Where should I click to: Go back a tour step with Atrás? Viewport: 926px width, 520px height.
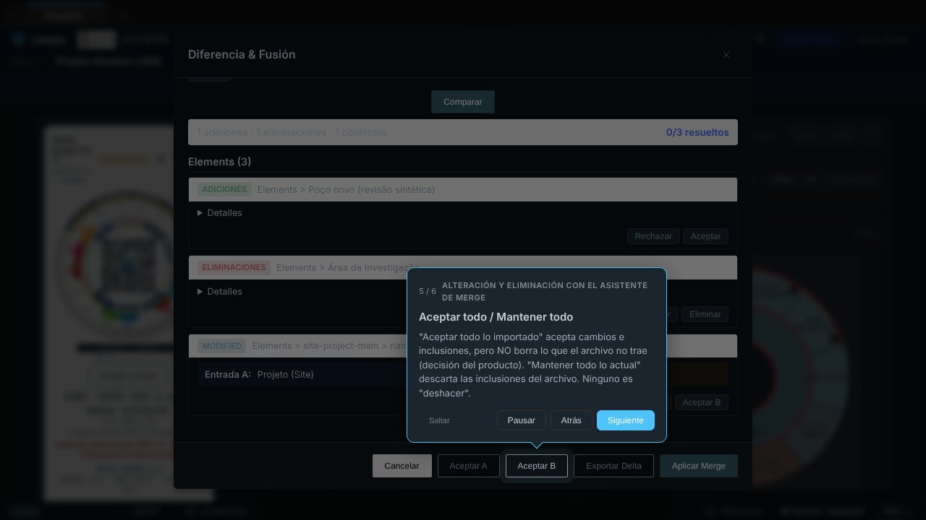coord(572,420)
